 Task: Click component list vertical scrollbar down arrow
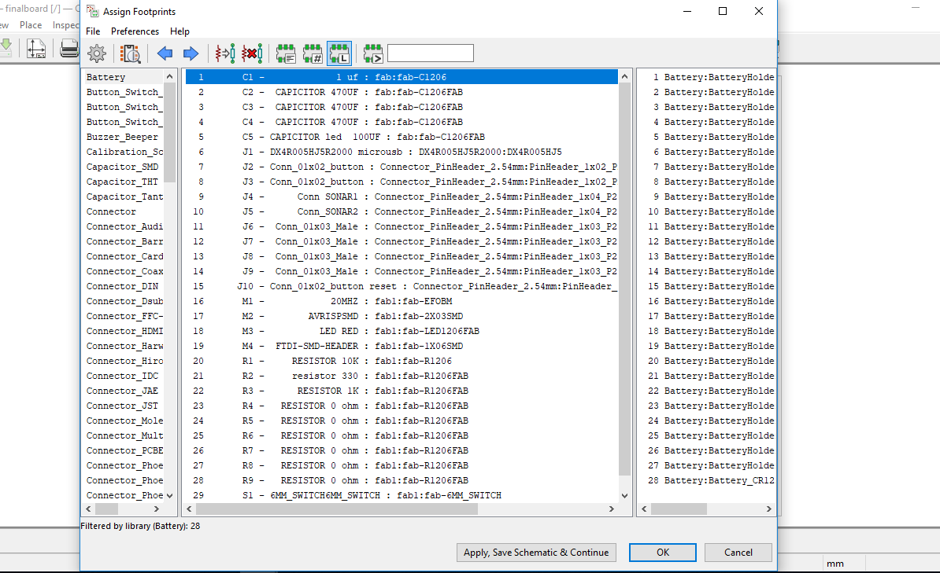click(624, 496)
